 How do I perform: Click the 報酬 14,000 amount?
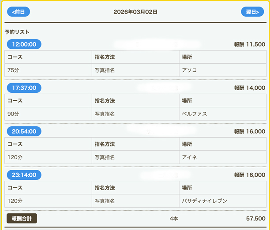(x=249, y=88)
